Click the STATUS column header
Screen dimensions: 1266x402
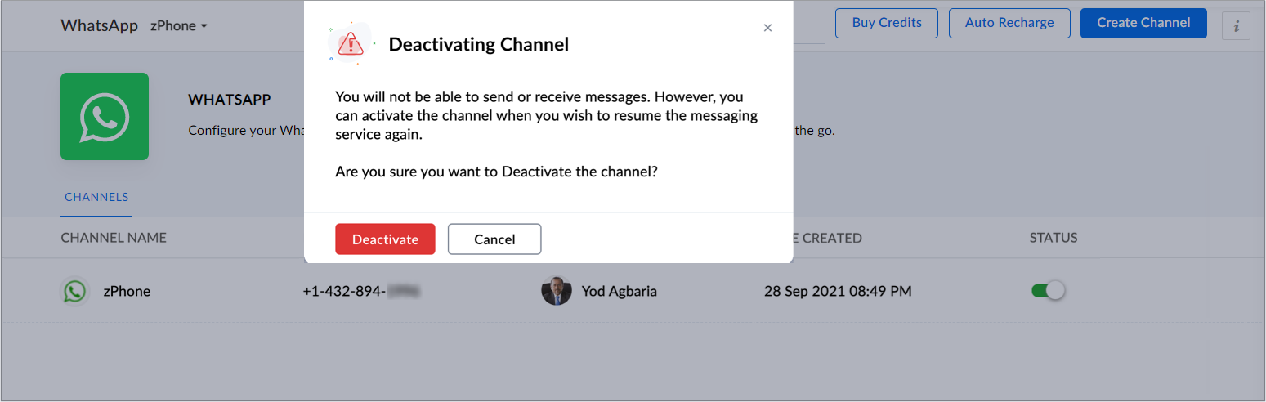[1054, 238]
